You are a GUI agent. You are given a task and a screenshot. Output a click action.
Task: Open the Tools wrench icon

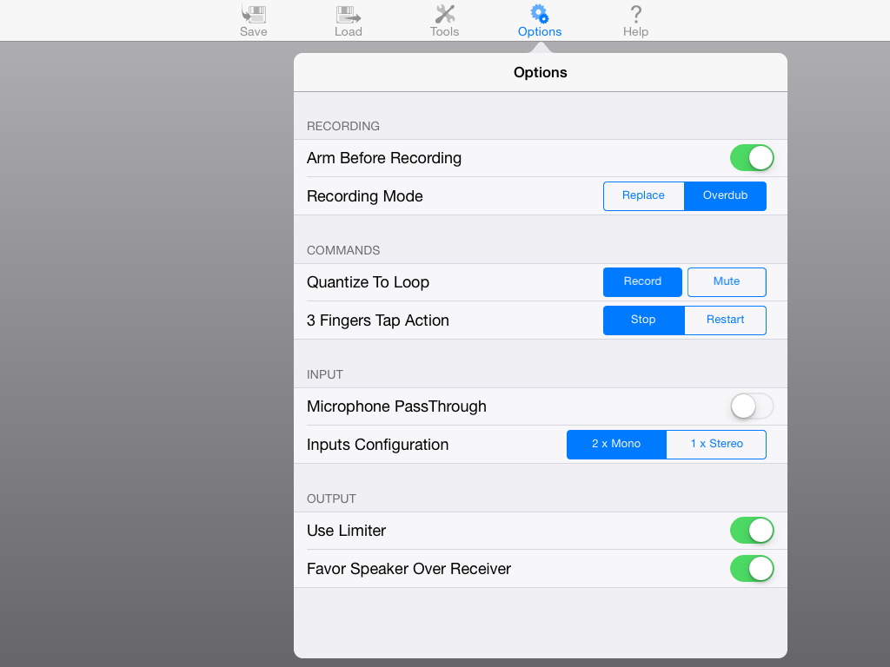tap(444, 14)
